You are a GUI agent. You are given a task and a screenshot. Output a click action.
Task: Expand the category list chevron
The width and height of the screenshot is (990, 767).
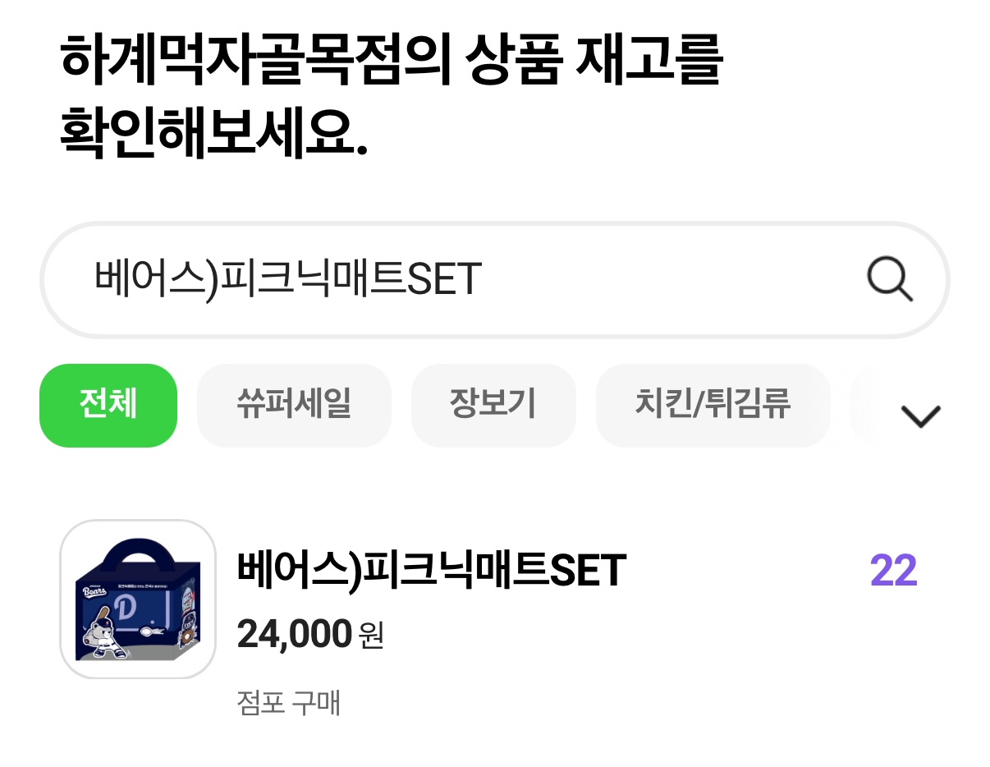[x=920, y=416]
